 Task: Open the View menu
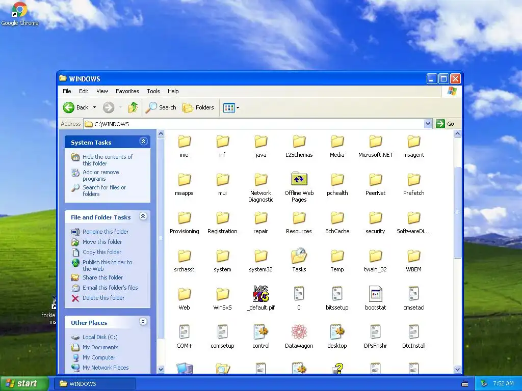click(102, 91)
